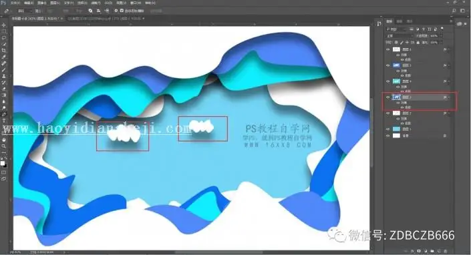Select the Crop tool
Image resolution: width=471 pixels, height=255 pixels.
[x=4, y=51]
